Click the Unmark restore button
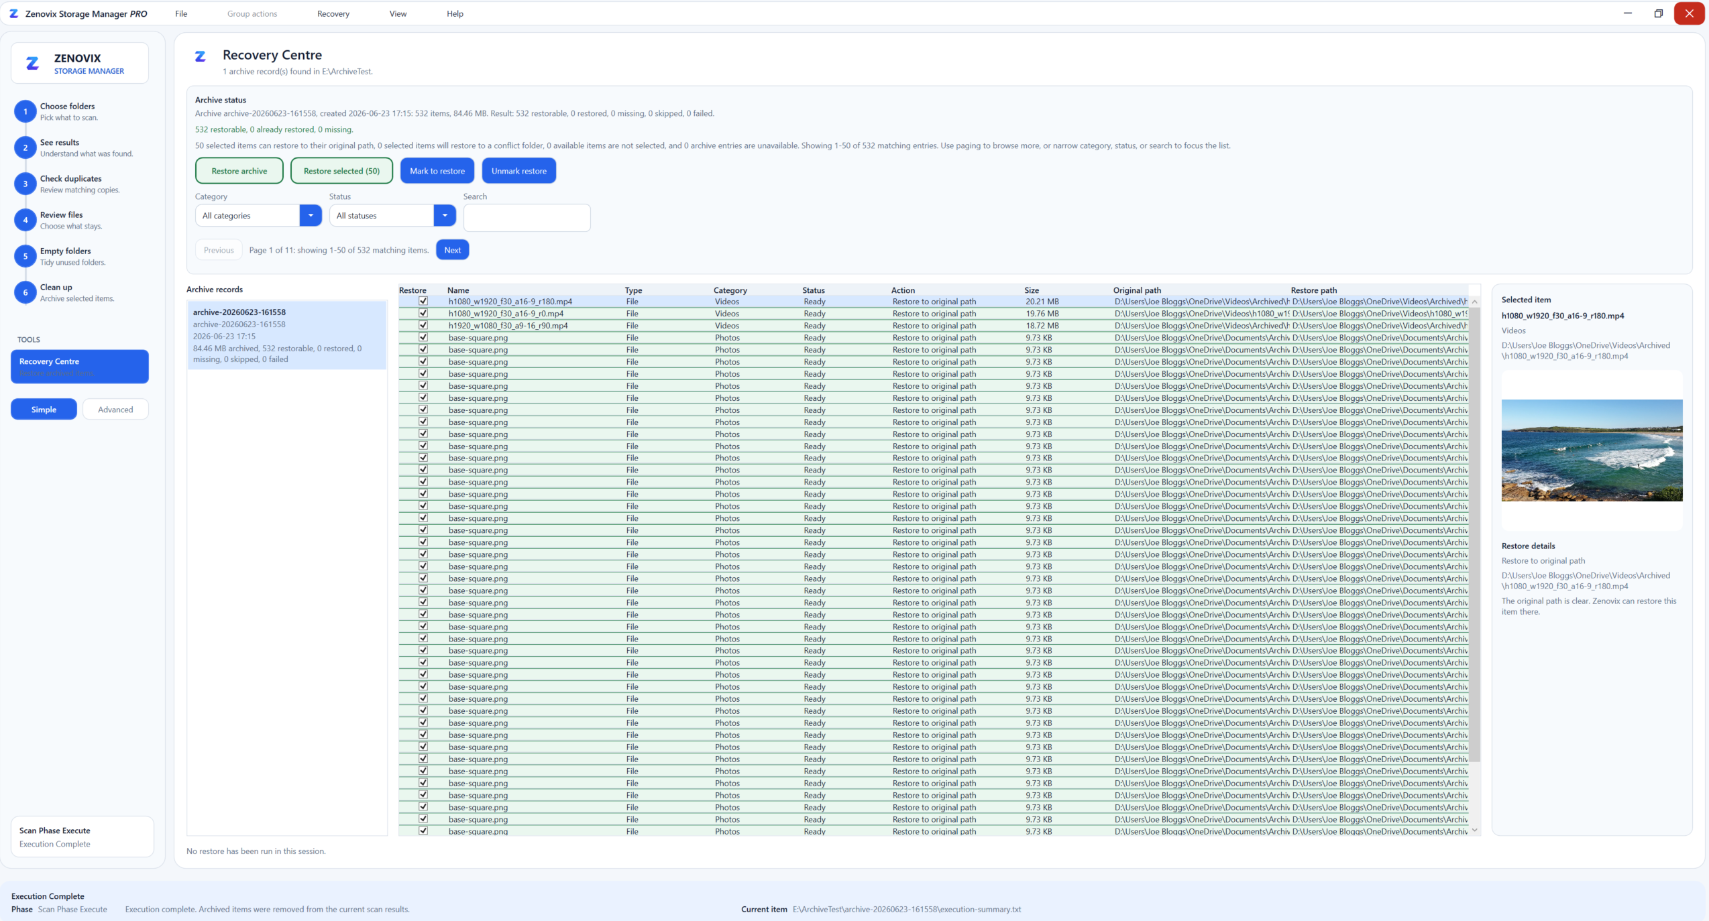The height and width of the screenshot is (921, 1709). pyautogui.click(x=519, y=170)
